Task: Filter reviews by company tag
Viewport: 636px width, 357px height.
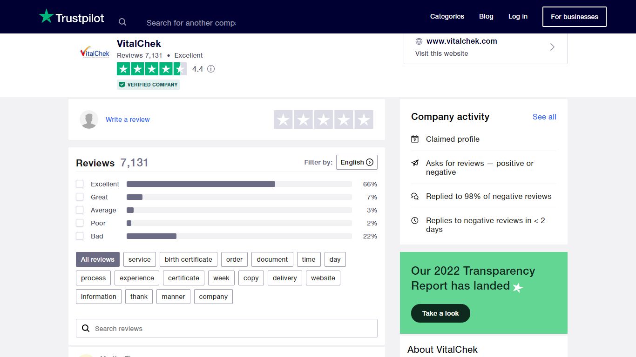Action: tap(213, 297)
